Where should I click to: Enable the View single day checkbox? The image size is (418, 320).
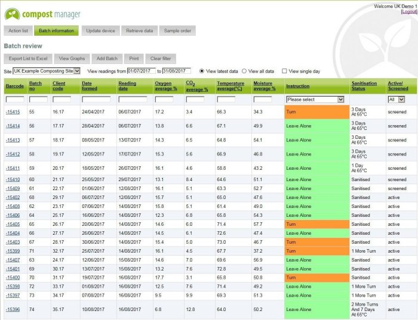click(x=284, y=71)
